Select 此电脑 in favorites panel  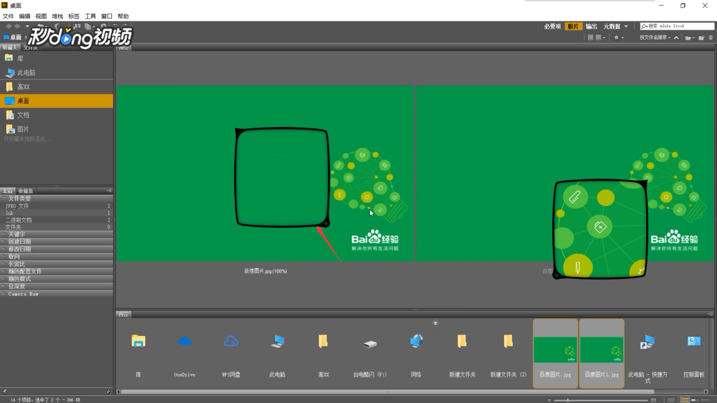coord(26,72)
